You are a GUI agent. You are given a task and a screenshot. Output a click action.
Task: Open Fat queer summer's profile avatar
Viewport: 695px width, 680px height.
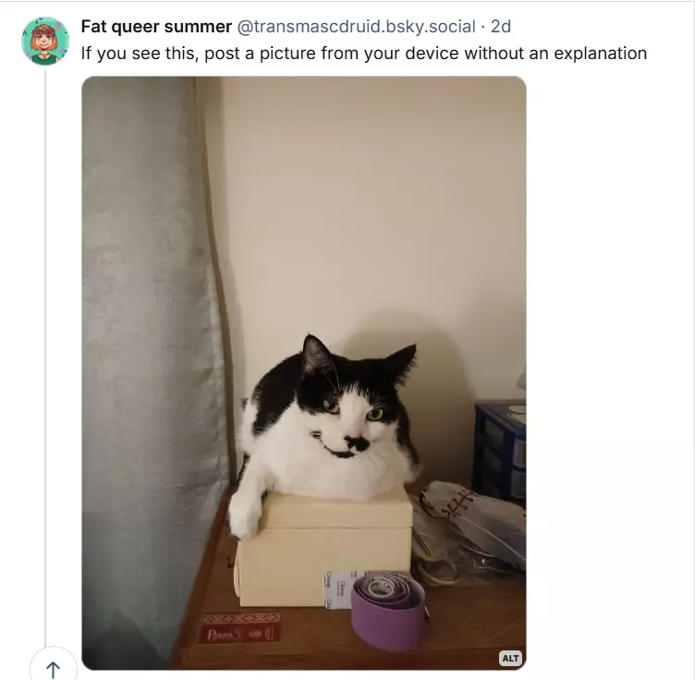pyautogui.click(x=45, y=41)
